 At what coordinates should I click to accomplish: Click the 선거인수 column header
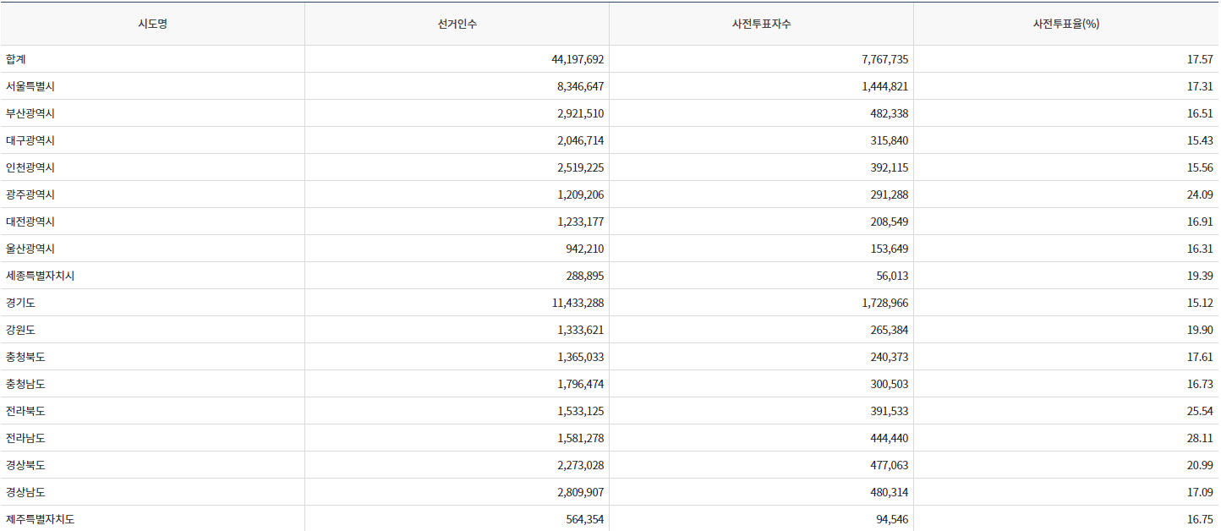457,24
